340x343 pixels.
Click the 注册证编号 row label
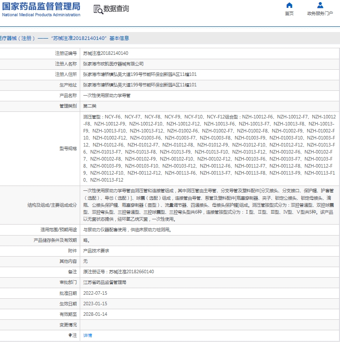66,53
